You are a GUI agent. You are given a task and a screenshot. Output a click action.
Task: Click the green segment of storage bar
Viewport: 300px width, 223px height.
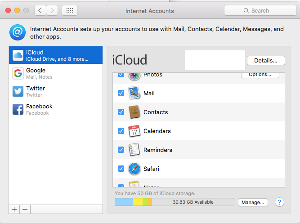[x=145, y=202]
